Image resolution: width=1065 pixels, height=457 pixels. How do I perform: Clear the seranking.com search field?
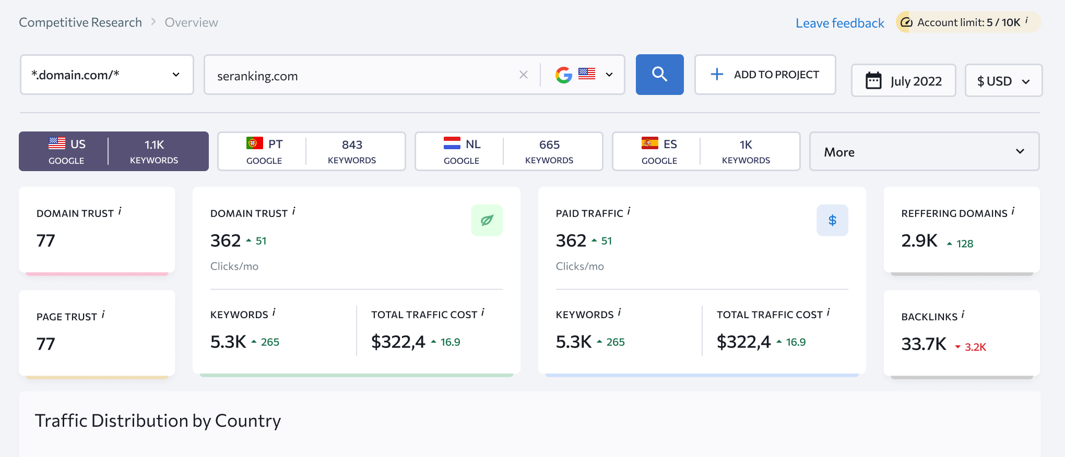coord(524,75)
